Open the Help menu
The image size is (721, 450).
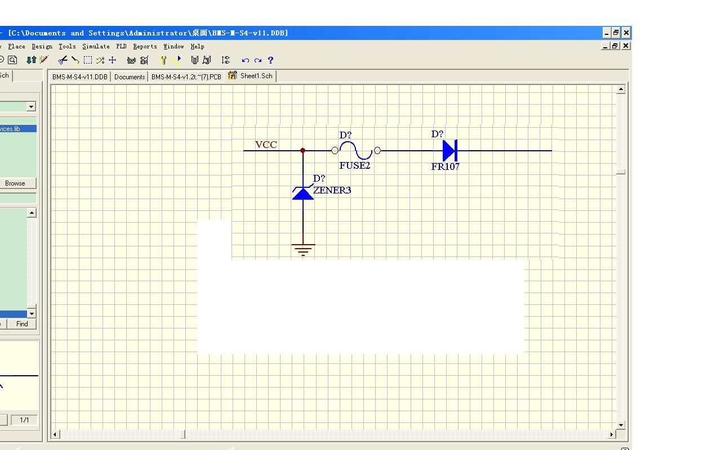pos(197,47)
